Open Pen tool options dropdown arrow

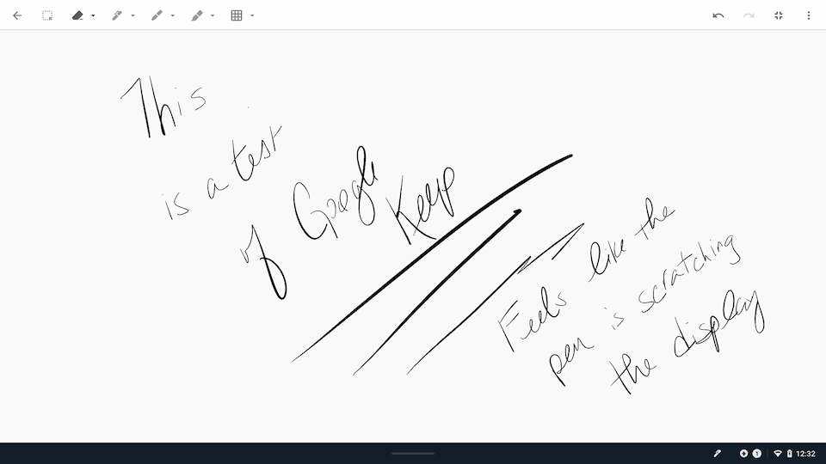coord(133,15)
